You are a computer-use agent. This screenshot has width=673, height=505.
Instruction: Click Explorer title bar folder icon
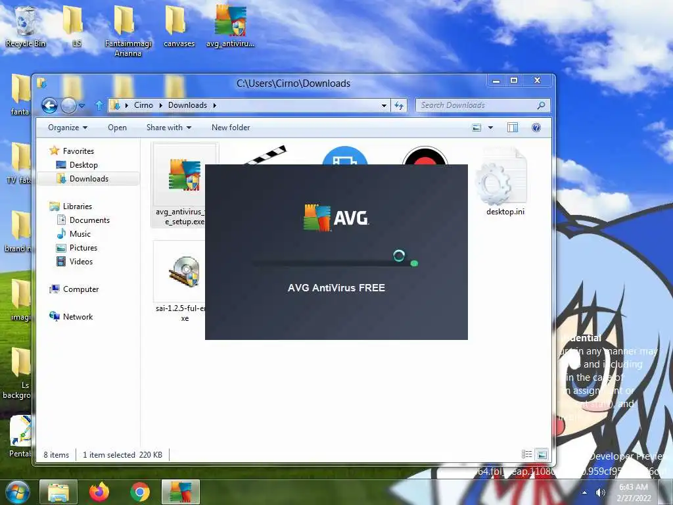[x=41, y=82]
